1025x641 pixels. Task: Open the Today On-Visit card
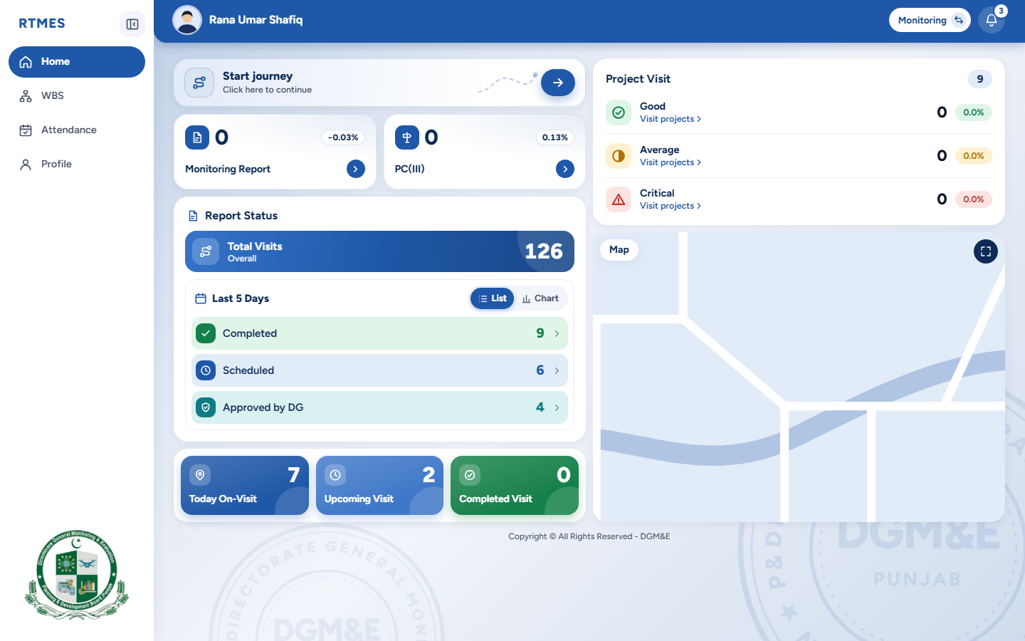point(245,485)
